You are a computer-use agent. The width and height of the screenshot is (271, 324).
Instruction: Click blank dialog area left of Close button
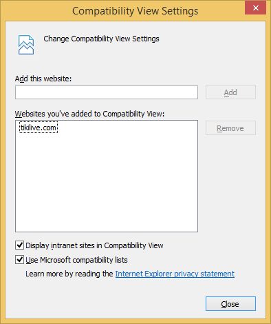105,304
